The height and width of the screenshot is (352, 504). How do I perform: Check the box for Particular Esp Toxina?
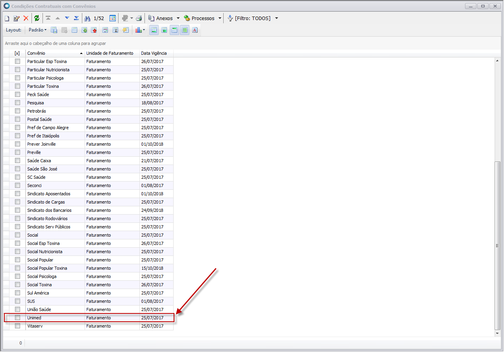tap(17, 61)
